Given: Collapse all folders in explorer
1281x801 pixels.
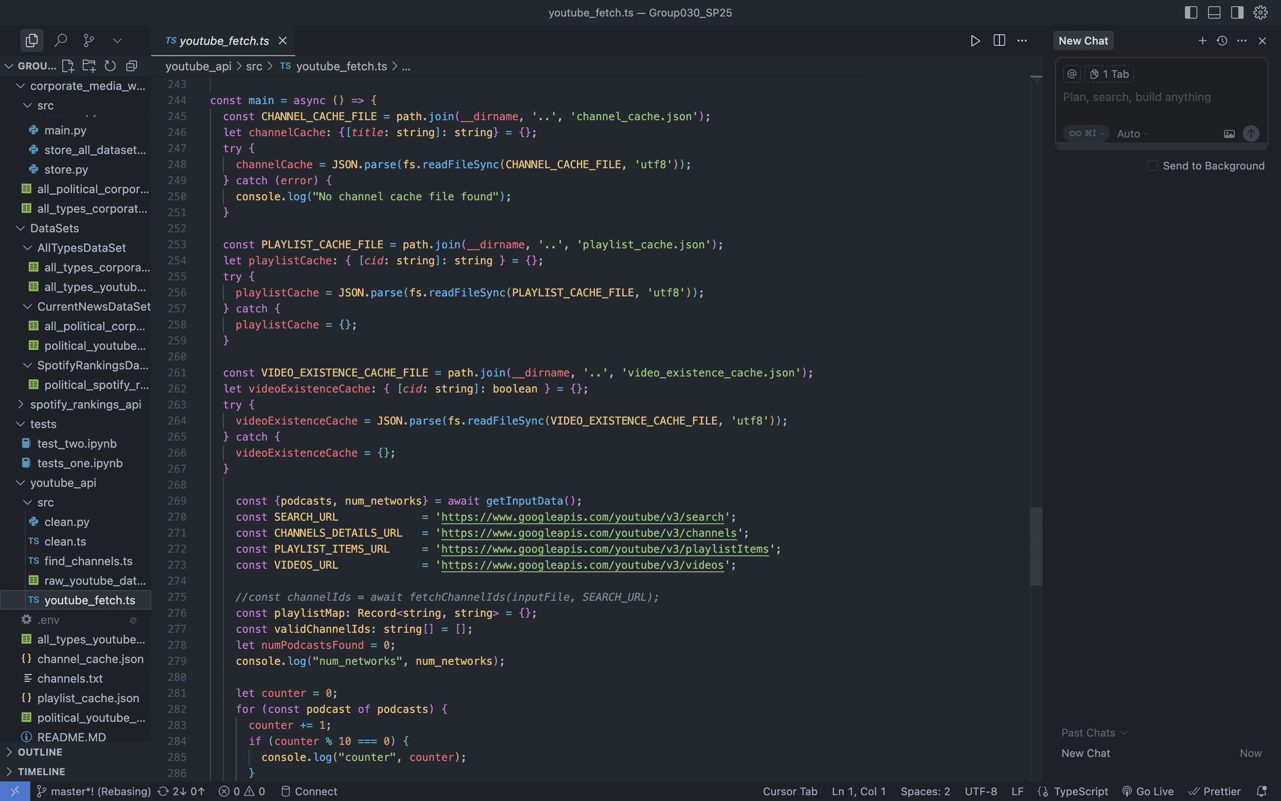Looking at the screenshot, I should [x=131, y=66].
